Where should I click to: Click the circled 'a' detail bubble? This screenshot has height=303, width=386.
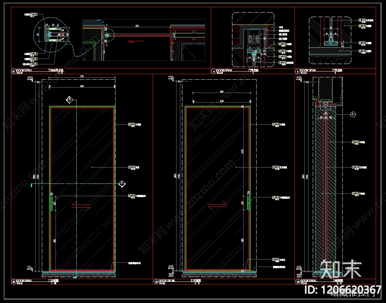pyautogui.click(x=214, y=71)
